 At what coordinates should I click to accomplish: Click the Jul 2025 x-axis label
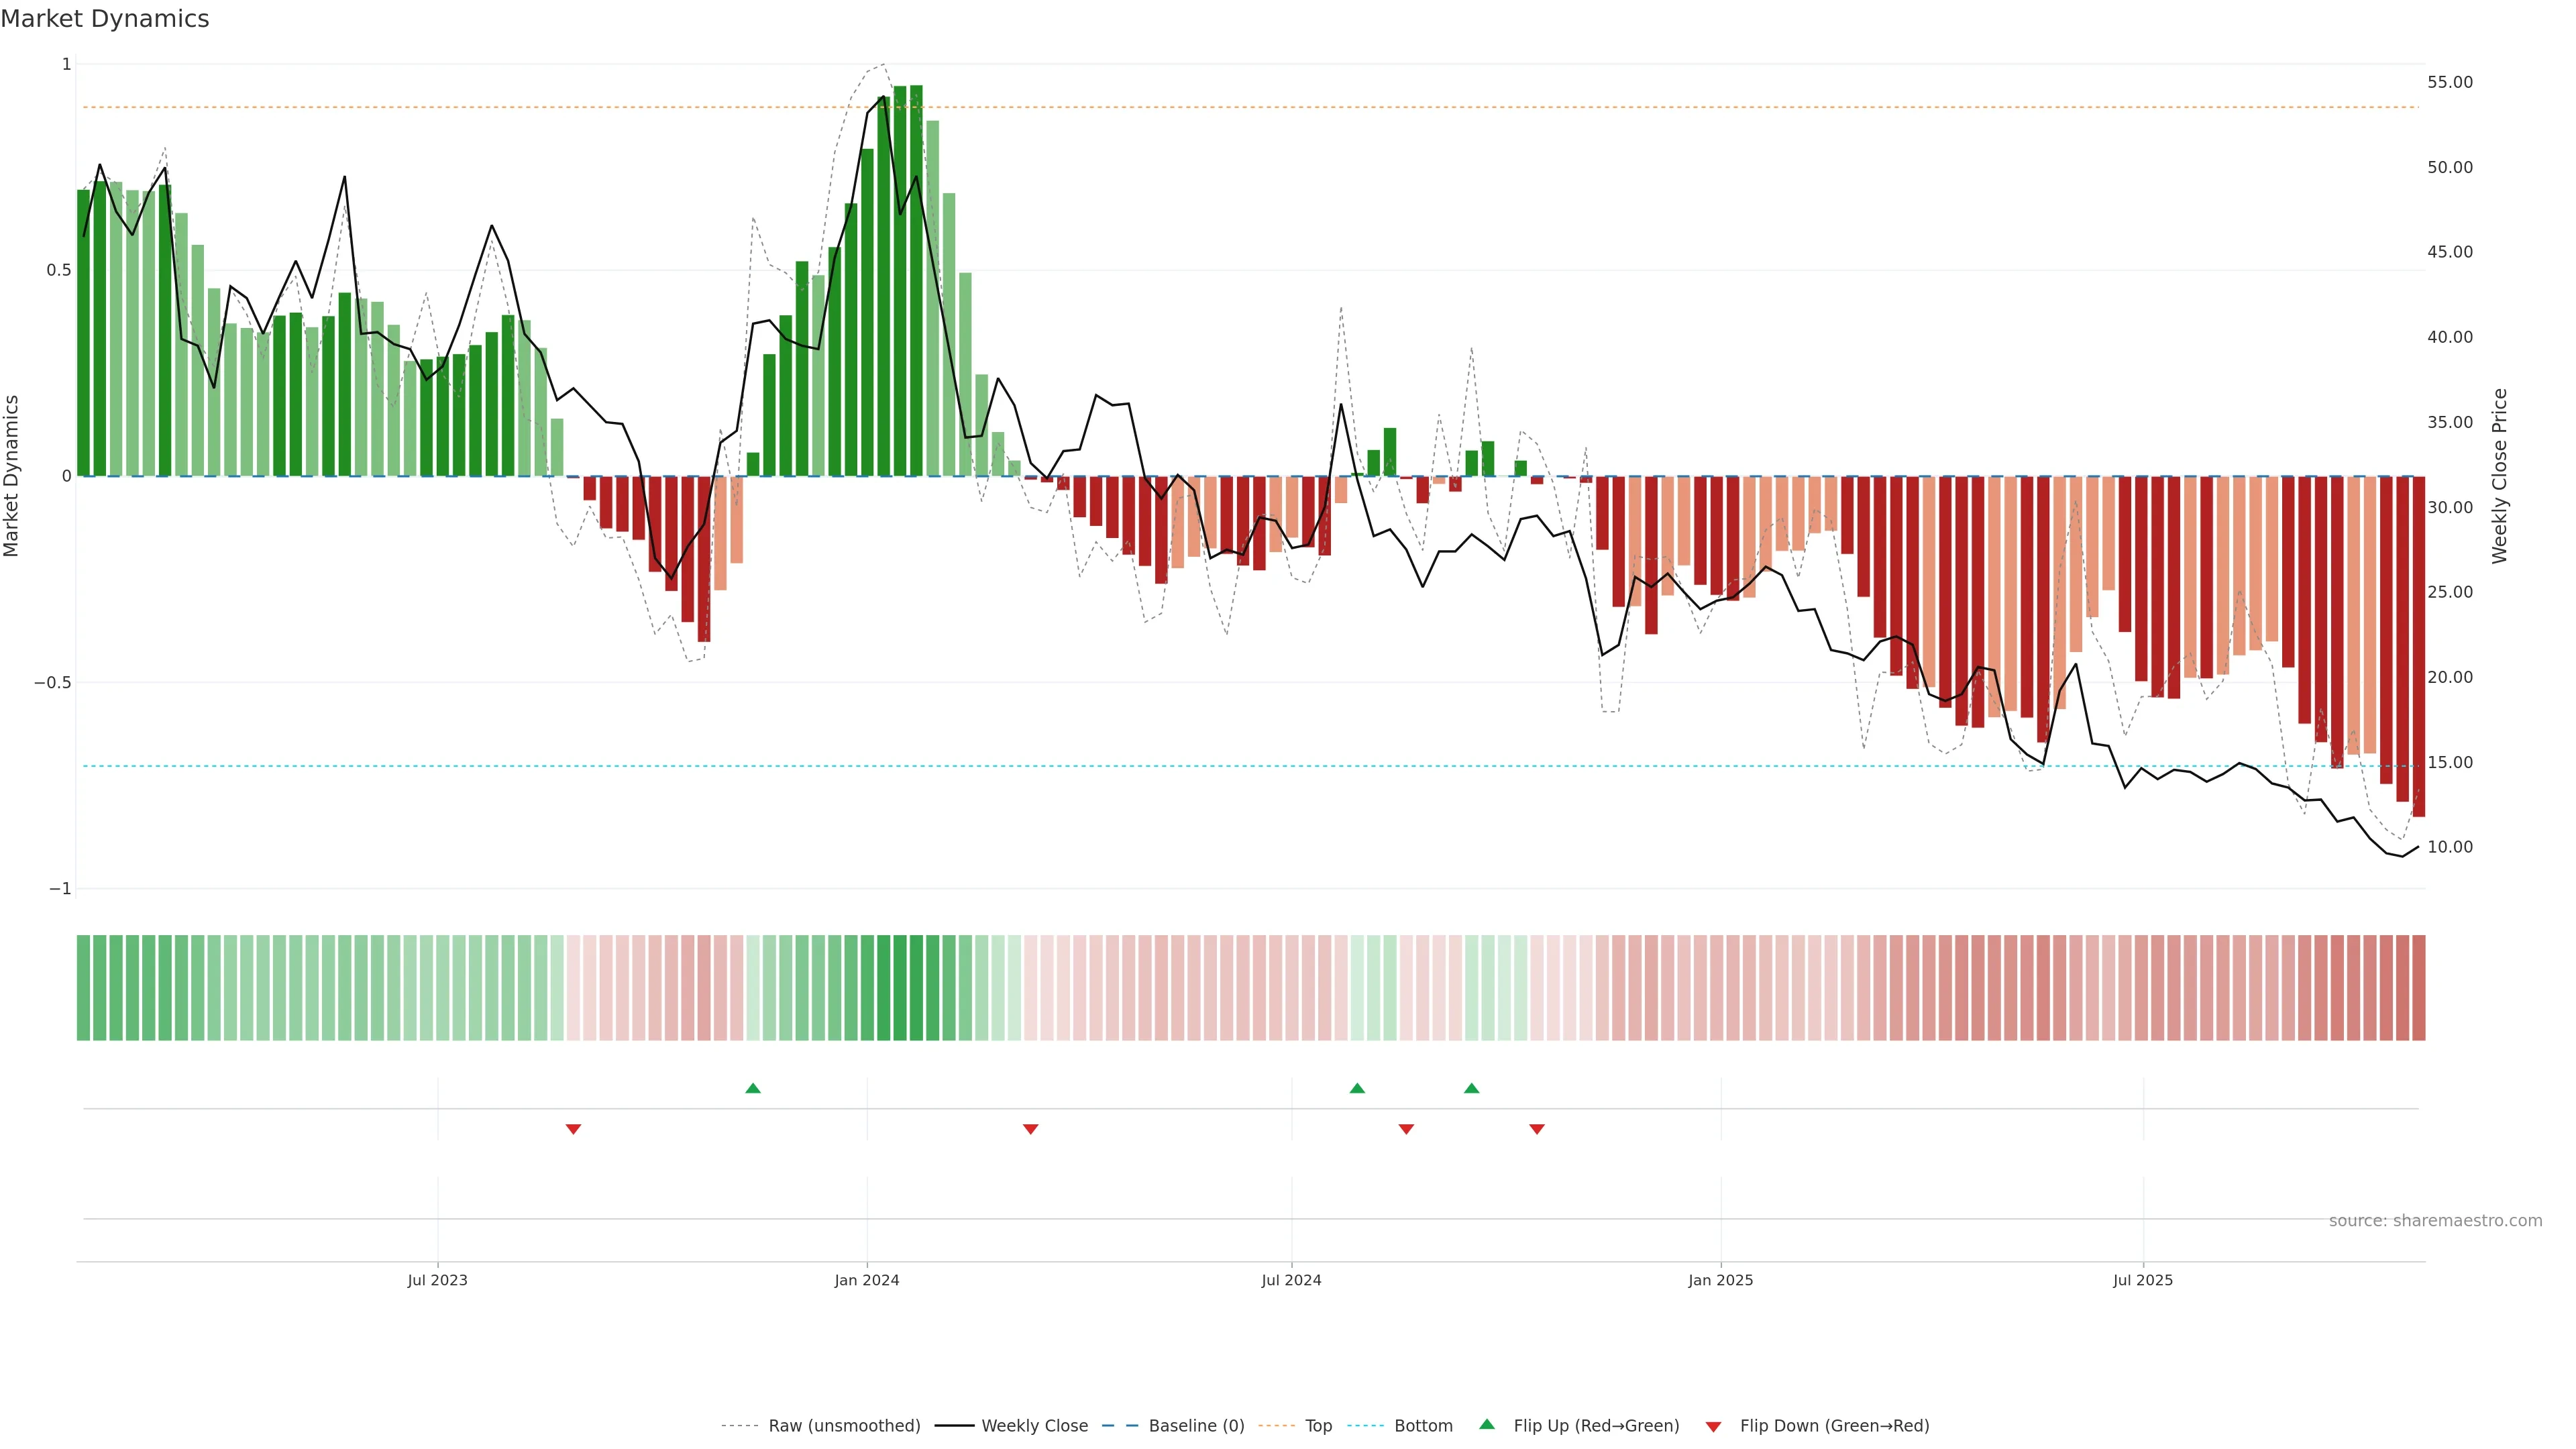click(x=2143, y=1280)
